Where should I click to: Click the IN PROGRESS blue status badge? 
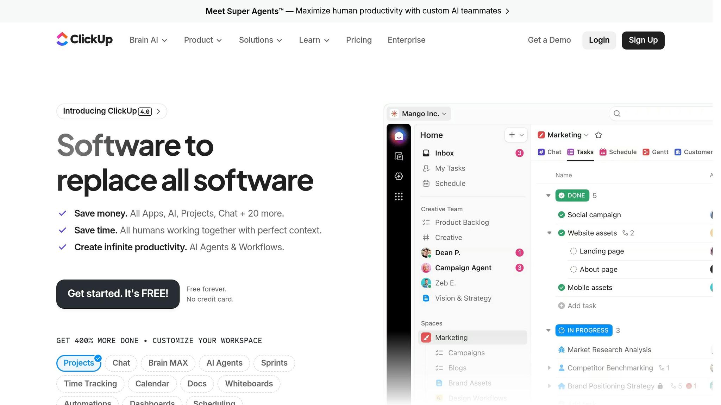(583, 330)
